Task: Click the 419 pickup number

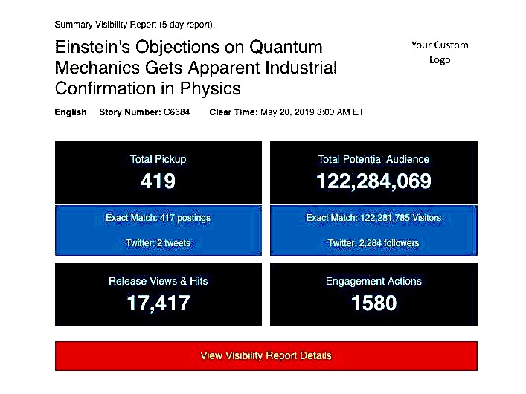Action: tap(158, 181)
